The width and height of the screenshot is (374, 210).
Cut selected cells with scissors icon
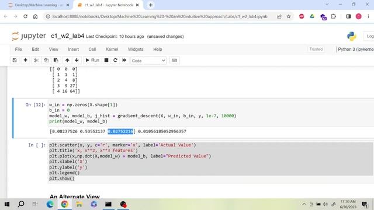click(36, 61)
